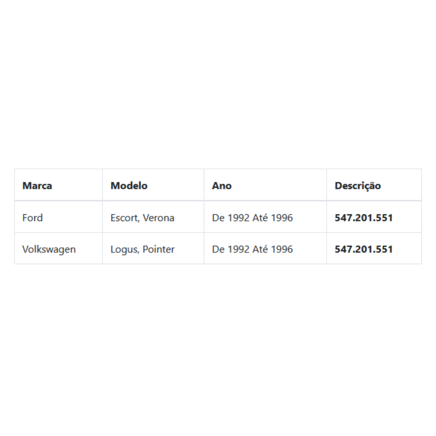Screen dimensions: 436x436
Task: Click the word Até in Ford row
Action: (260, 218)
